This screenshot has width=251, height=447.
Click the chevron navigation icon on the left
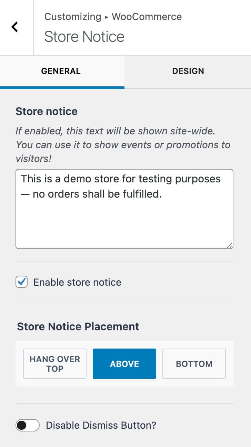14,27
